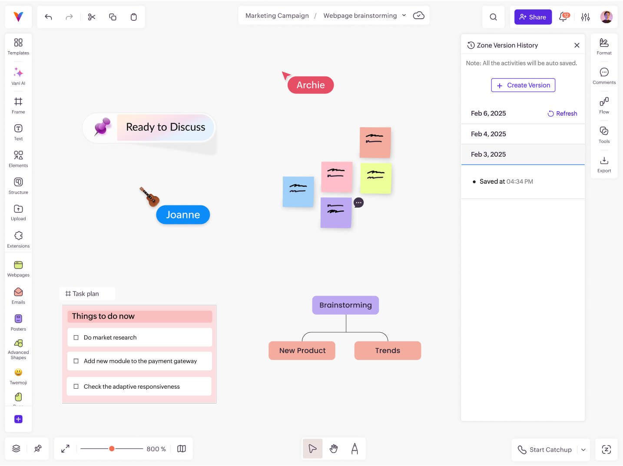623x466 pixels.
Task: Select the Feb 6, 2025 version entry
Action: click(488, 113)
